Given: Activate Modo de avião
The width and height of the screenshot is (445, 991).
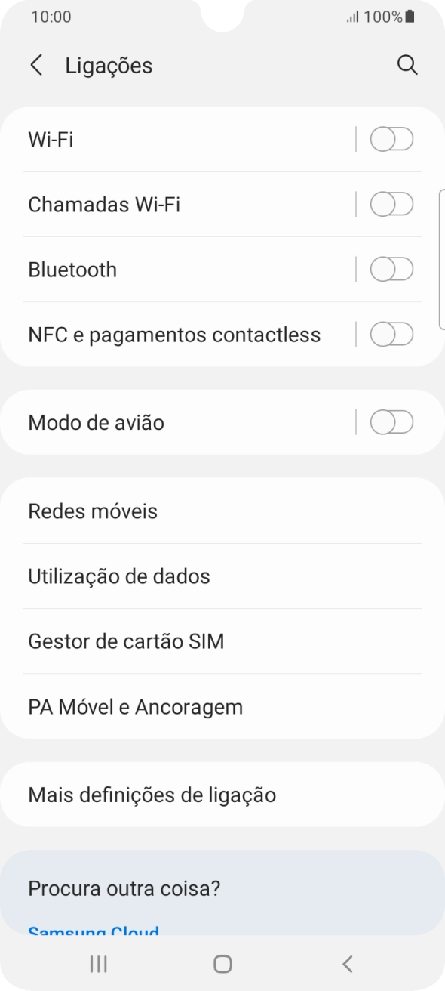Looking at the screenshot, I should [391, 423].
